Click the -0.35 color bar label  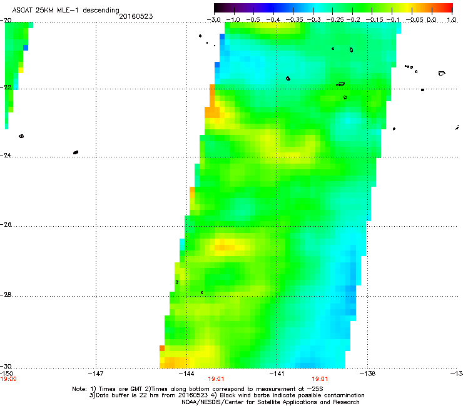295,20
